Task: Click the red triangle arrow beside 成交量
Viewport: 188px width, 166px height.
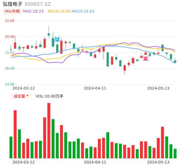Action: [27, 96]
